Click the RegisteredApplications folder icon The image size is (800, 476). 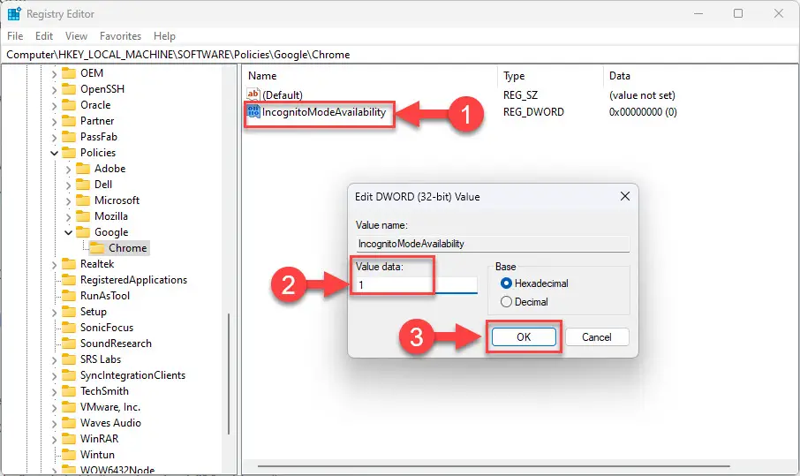click(68, 280)
